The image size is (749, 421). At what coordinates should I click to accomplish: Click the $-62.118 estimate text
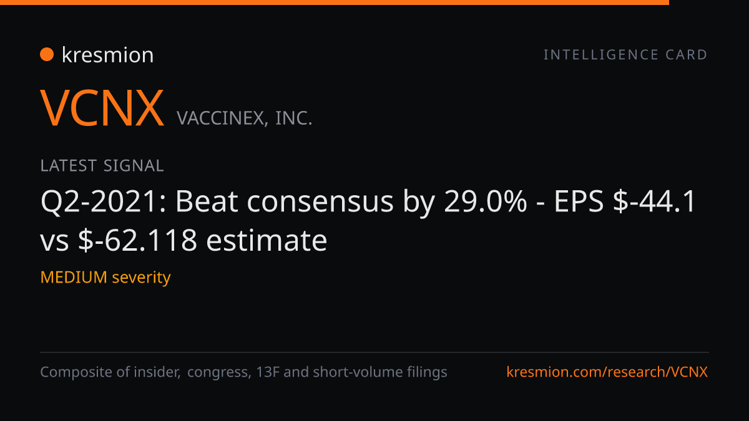tap(203, 240)
